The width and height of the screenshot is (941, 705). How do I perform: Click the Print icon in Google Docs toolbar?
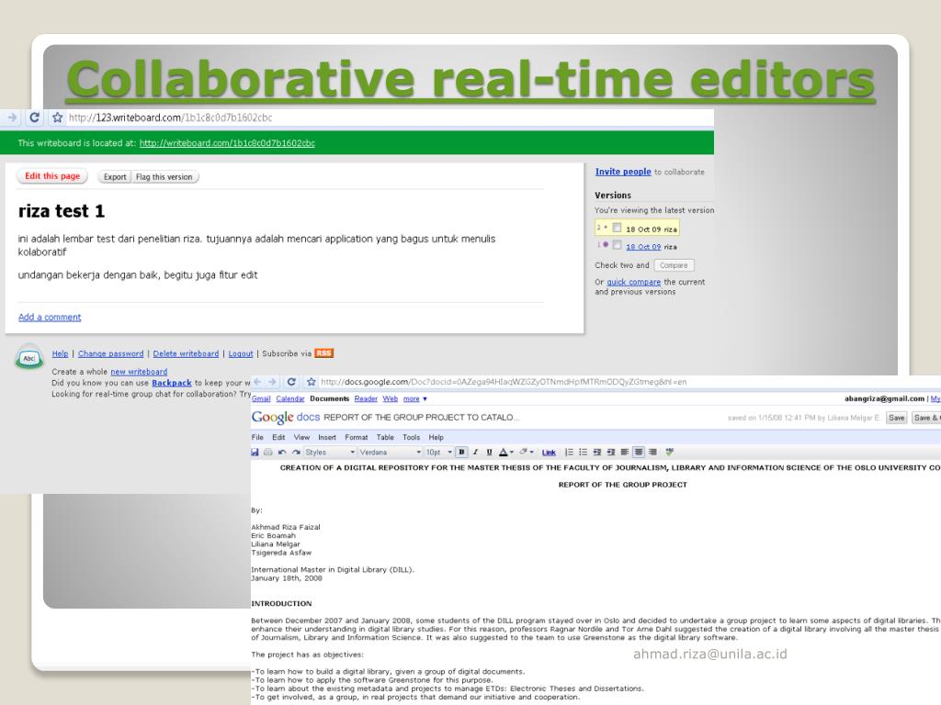268,453
